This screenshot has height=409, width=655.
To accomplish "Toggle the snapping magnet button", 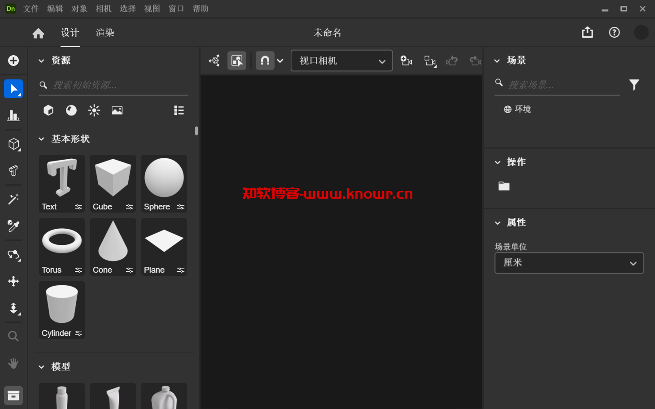I will pyautogui.click(x=265, y=61).
